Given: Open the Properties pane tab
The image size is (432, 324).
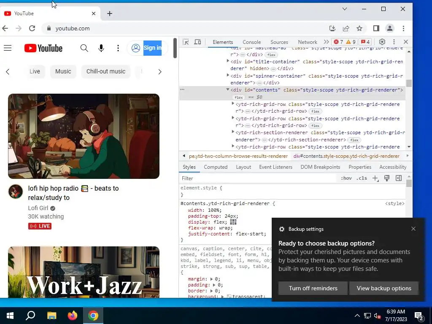Looking at the screenshot, I should pos(360,167).
